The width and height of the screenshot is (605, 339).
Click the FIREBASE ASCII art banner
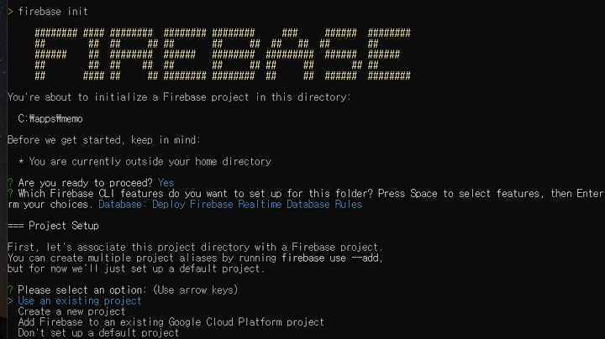coord(223,55)
